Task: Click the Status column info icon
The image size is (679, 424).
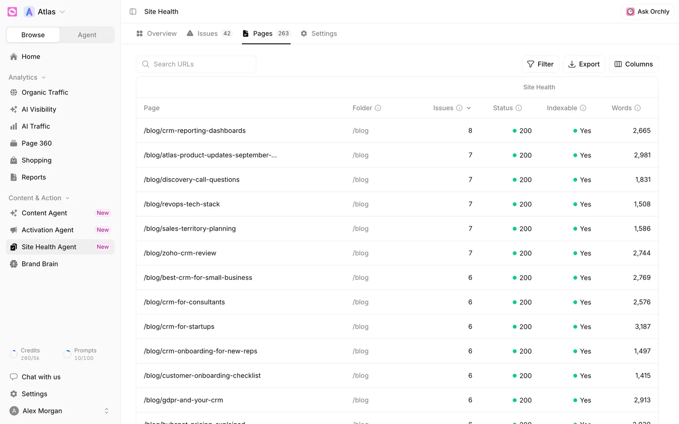Action: point(519,108)
